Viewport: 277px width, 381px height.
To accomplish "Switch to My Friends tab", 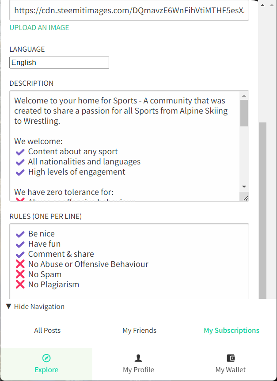I will (x=139, y=330).
